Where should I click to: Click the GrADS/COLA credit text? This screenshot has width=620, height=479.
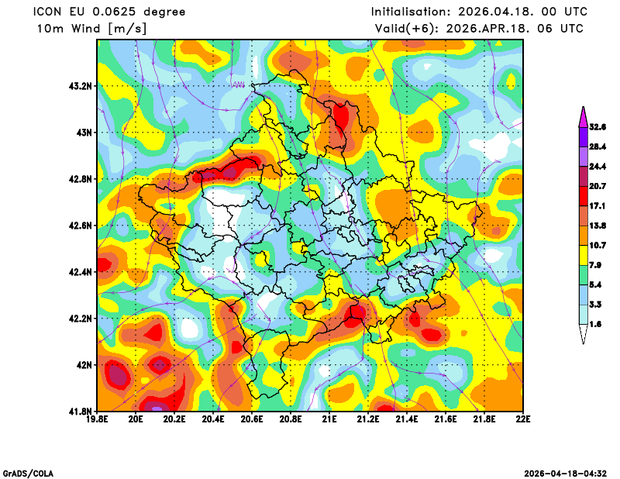coord(28,473)
